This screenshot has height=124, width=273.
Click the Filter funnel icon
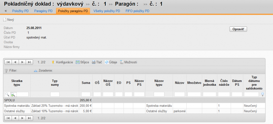(x=6, y=71)
